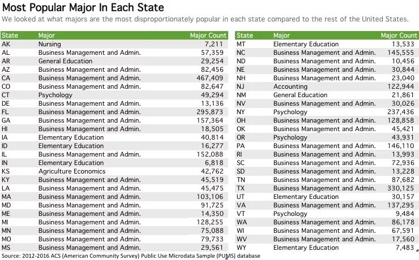The image size is (419, 260).
Task: Click the 'Major' header in left table
Action: point(46,35)
